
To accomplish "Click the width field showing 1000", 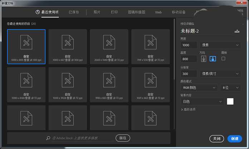I will [189, 45].
